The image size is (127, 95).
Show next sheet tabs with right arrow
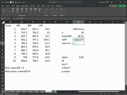pos(5,92)
